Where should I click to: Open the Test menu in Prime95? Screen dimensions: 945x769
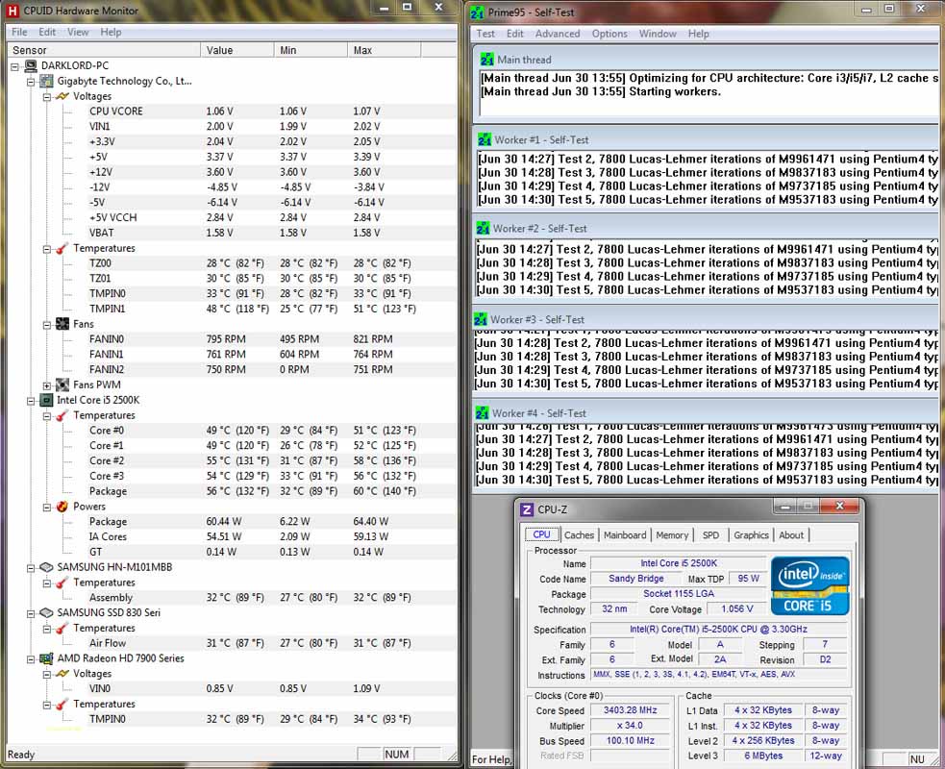tap(485, 34)
